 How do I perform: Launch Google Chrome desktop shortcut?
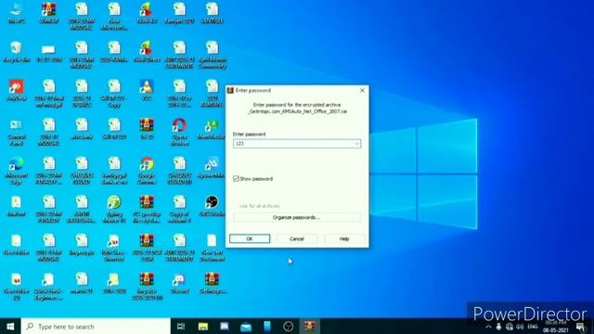click(147, 171)
